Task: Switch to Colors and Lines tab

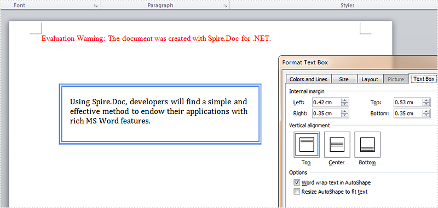Action: (308, 79)
